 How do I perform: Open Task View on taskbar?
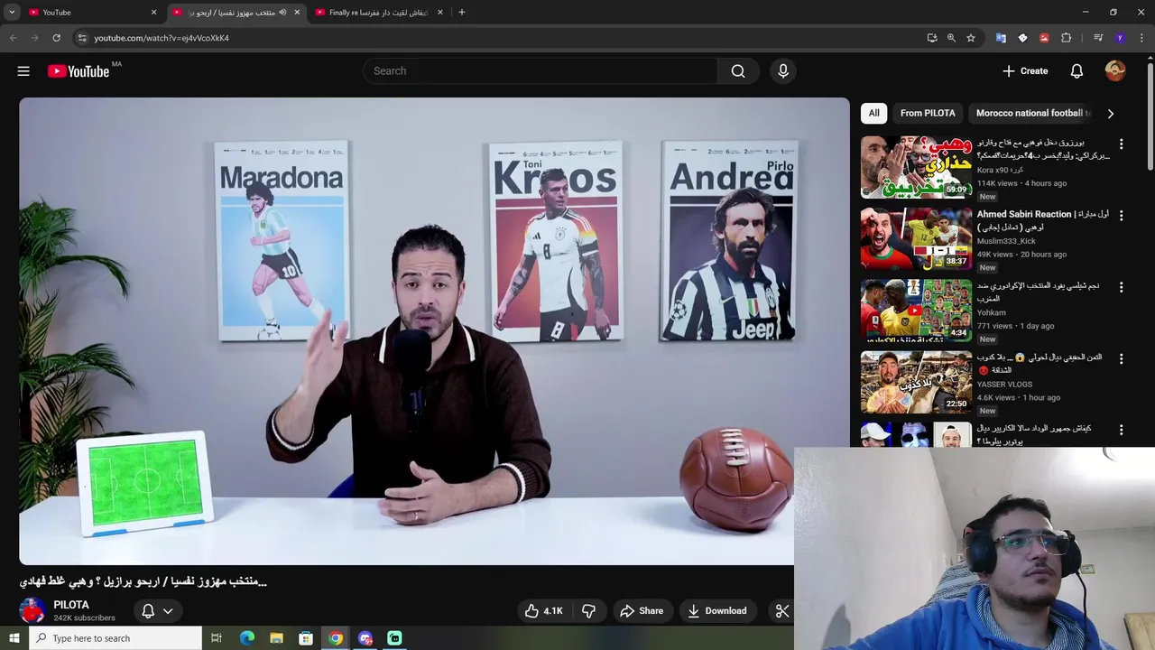[217, 638]
